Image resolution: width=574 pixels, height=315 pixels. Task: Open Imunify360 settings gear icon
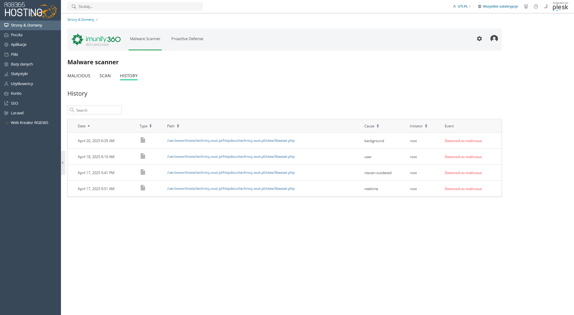[x=479, y=39]
